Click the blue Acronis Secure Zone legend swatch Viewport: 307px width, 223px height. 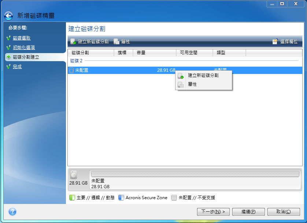121,198
